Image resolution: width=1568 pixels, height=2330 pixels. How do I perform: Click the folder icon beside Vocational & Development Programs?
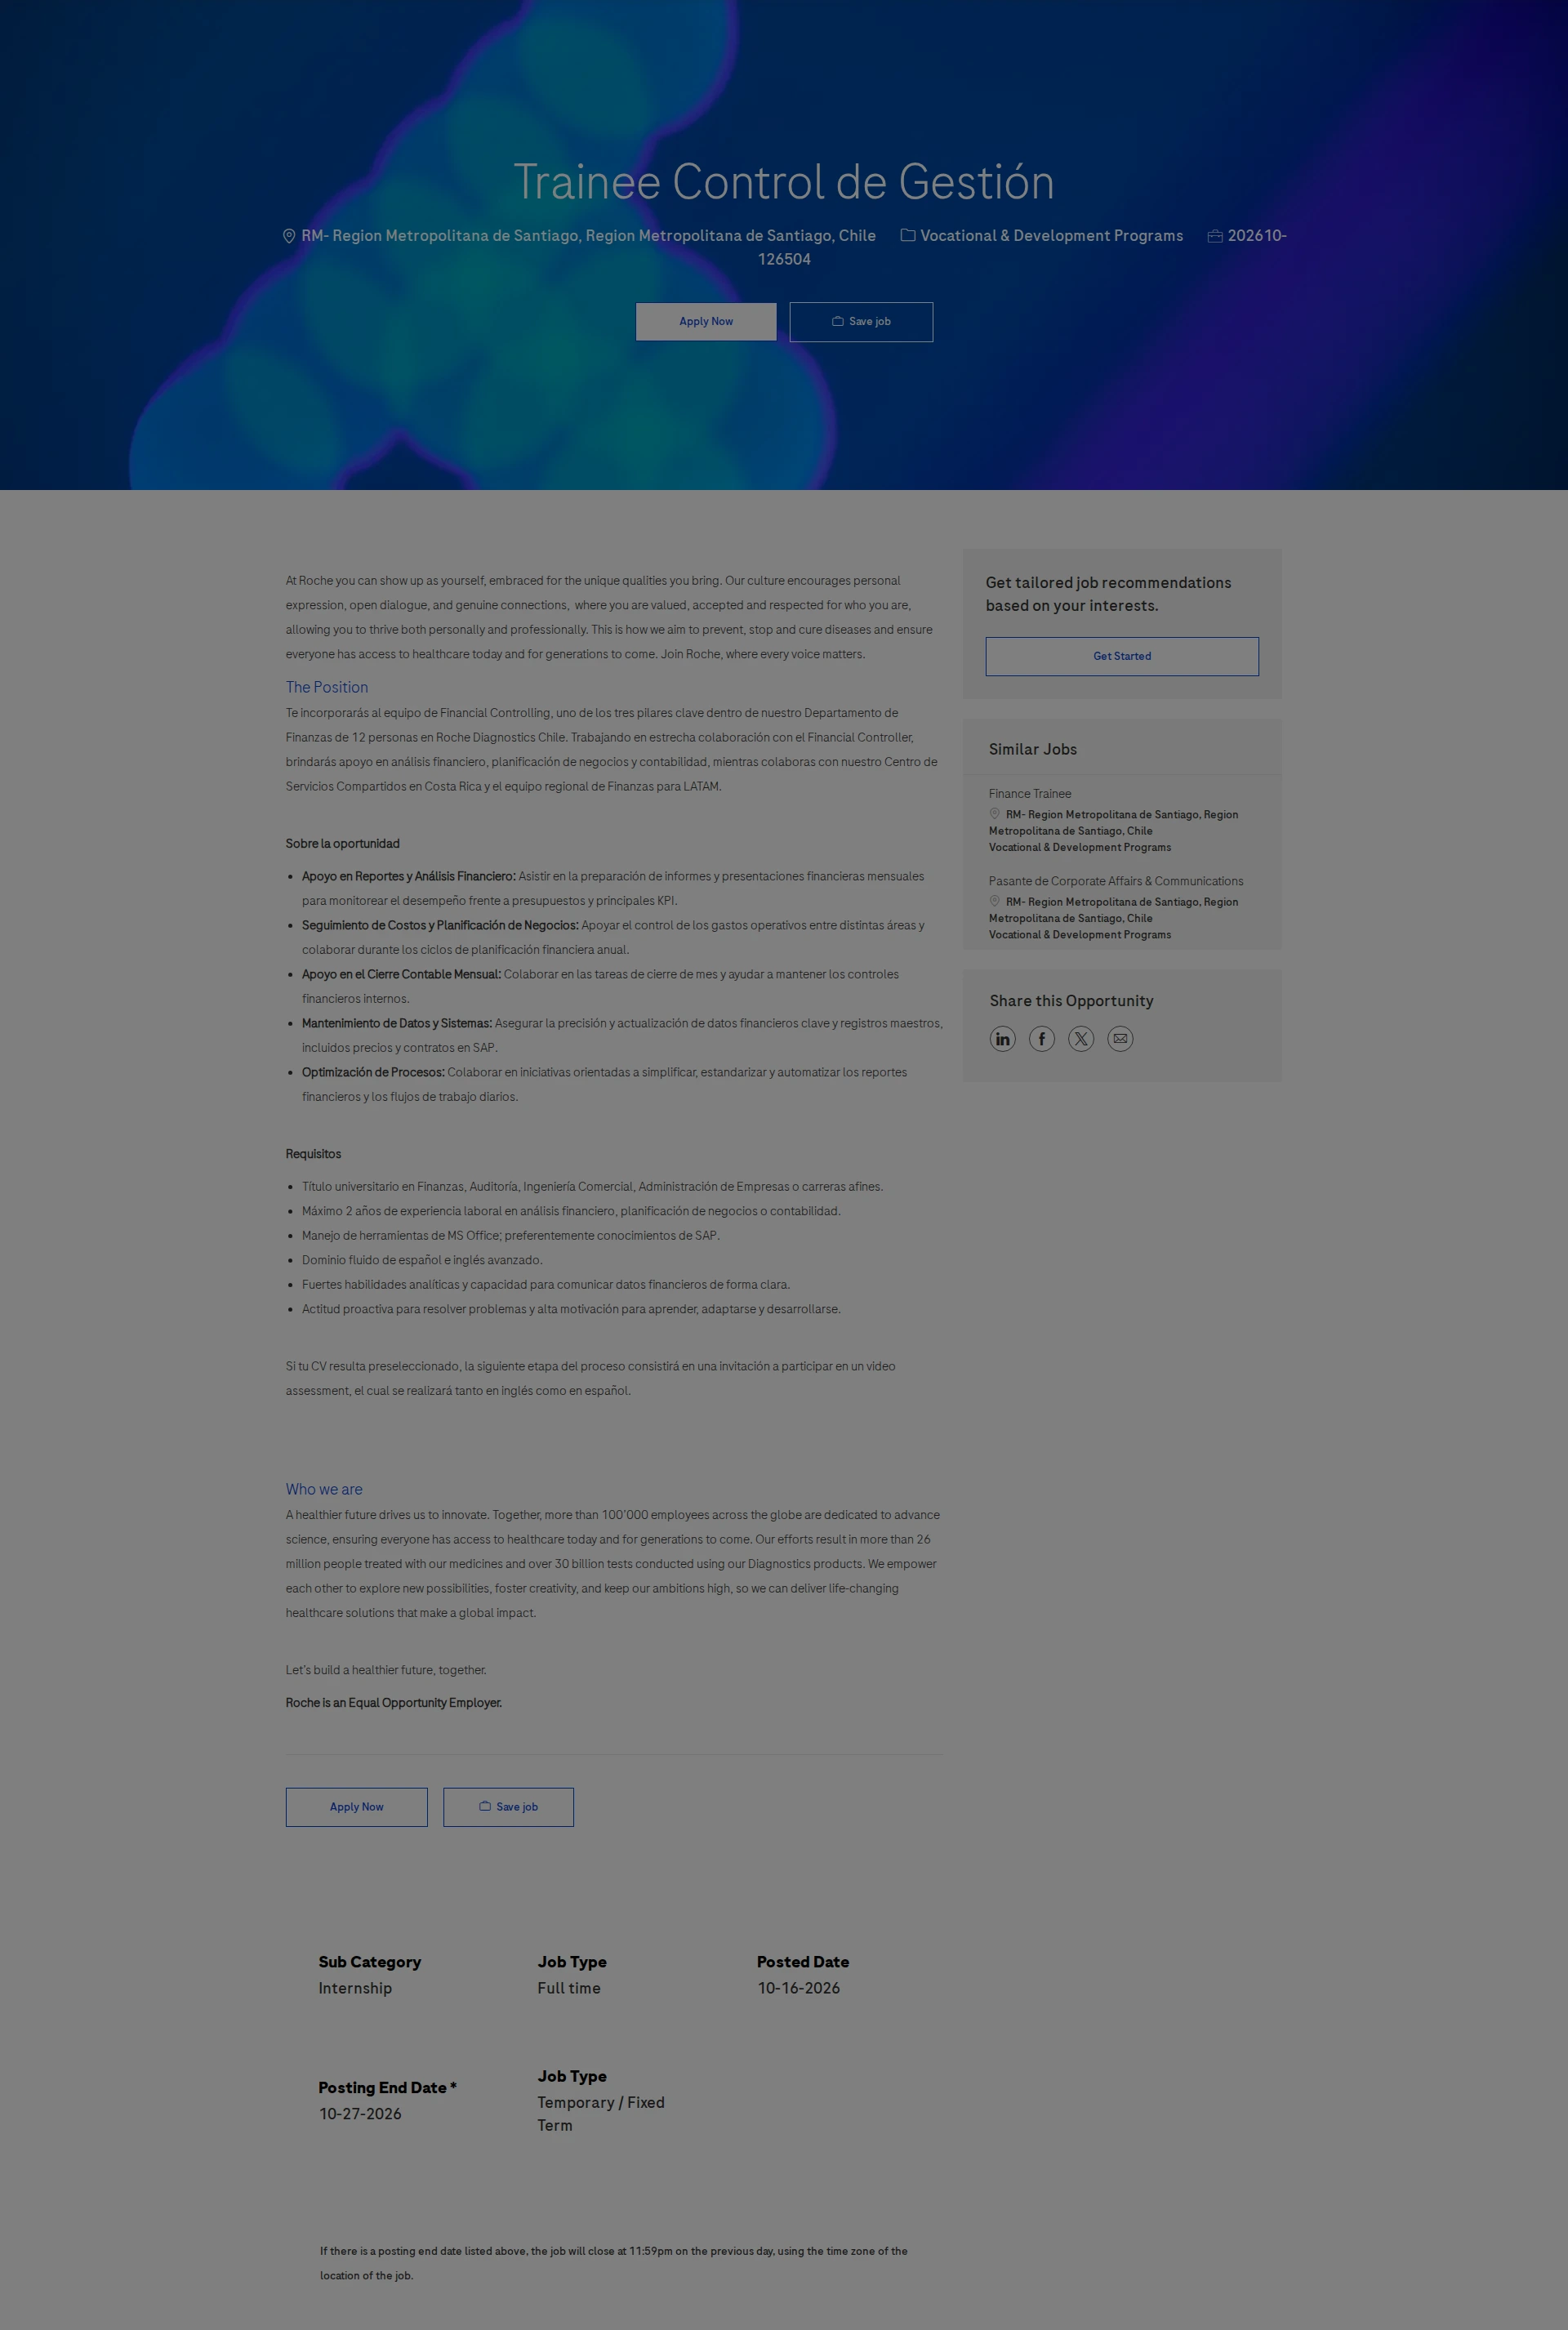click(908, 236)
